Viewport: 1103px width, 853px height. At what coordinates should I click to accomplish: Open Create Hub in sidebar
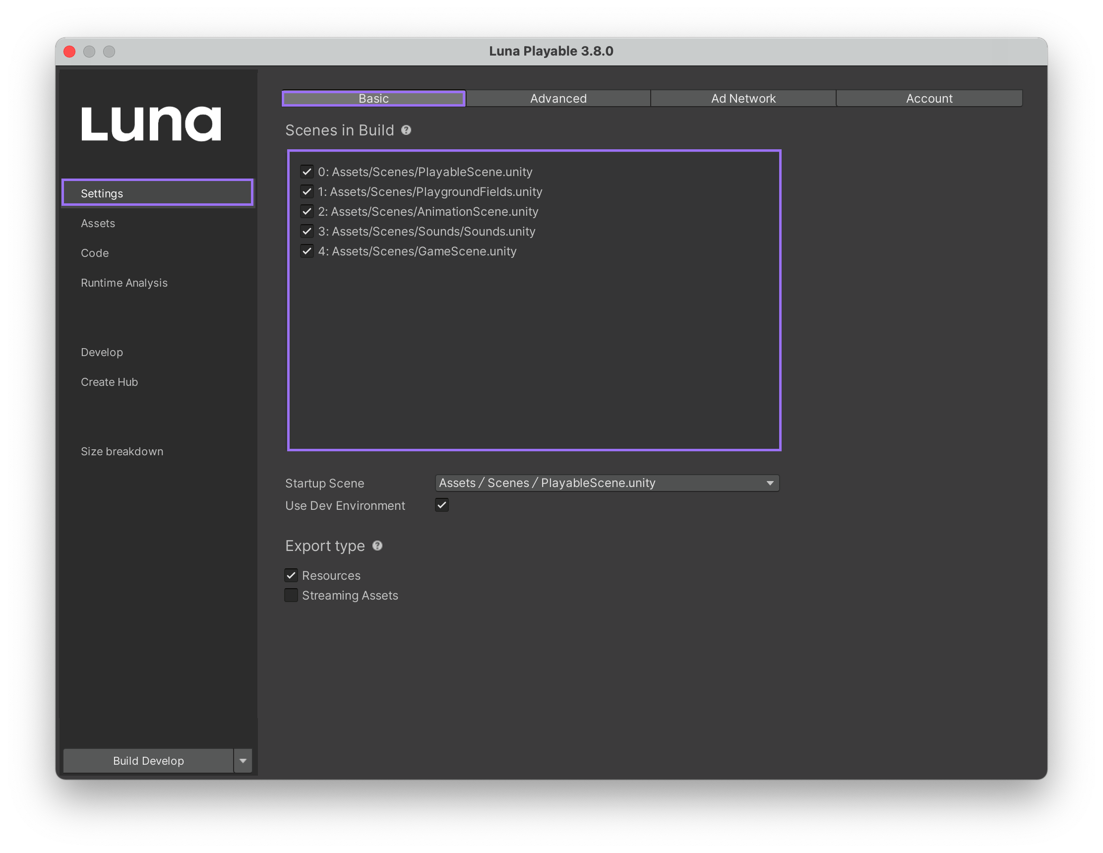point(110,382)
